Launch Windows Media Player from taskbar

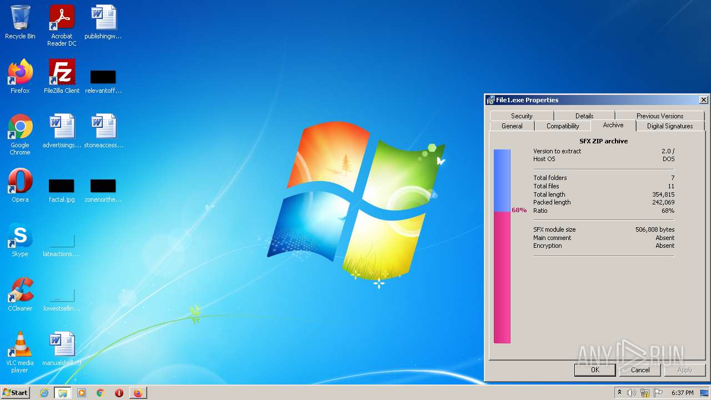[82, 393]
